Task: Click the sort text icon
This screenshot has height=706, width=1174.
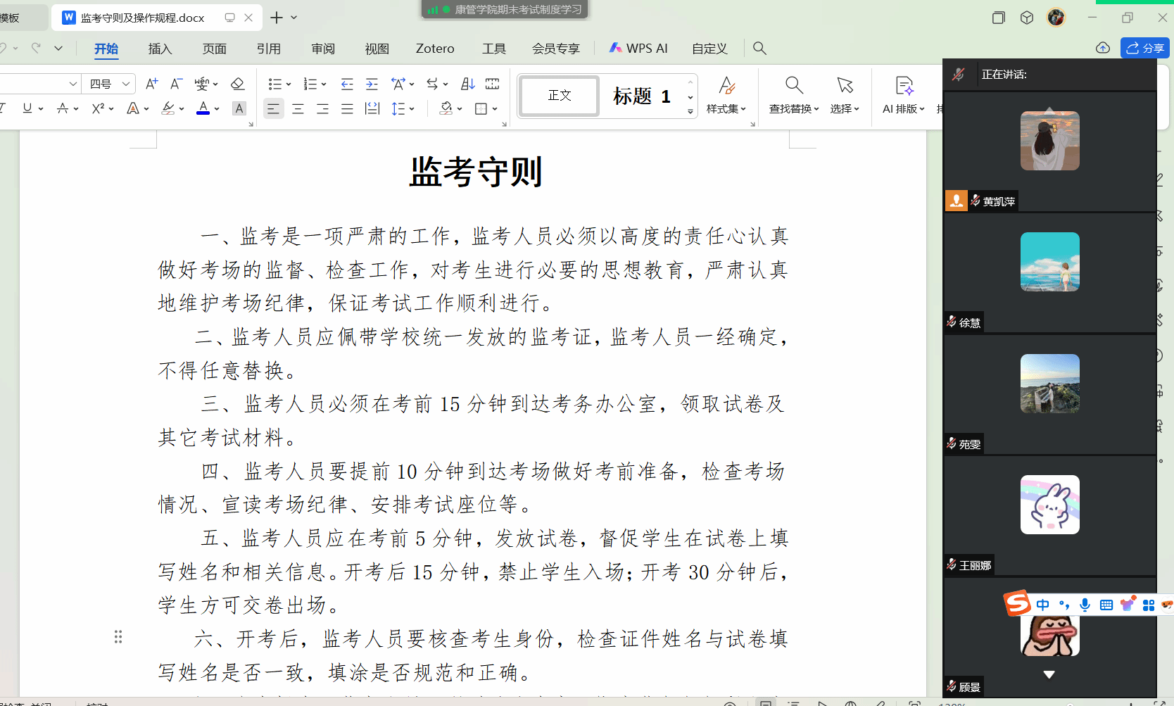Action: [x=467, y=84]
